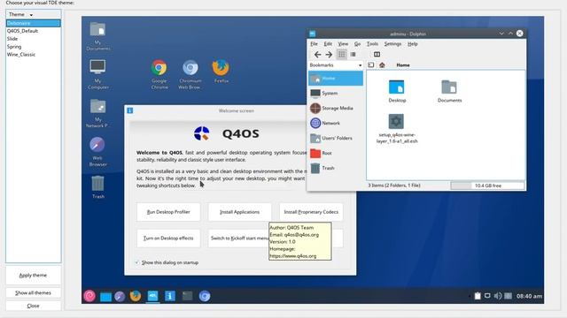Screen dimensions: 567x318
Task: Select the setup_q4os-wine-layer script file
Action: click(397, 129)
